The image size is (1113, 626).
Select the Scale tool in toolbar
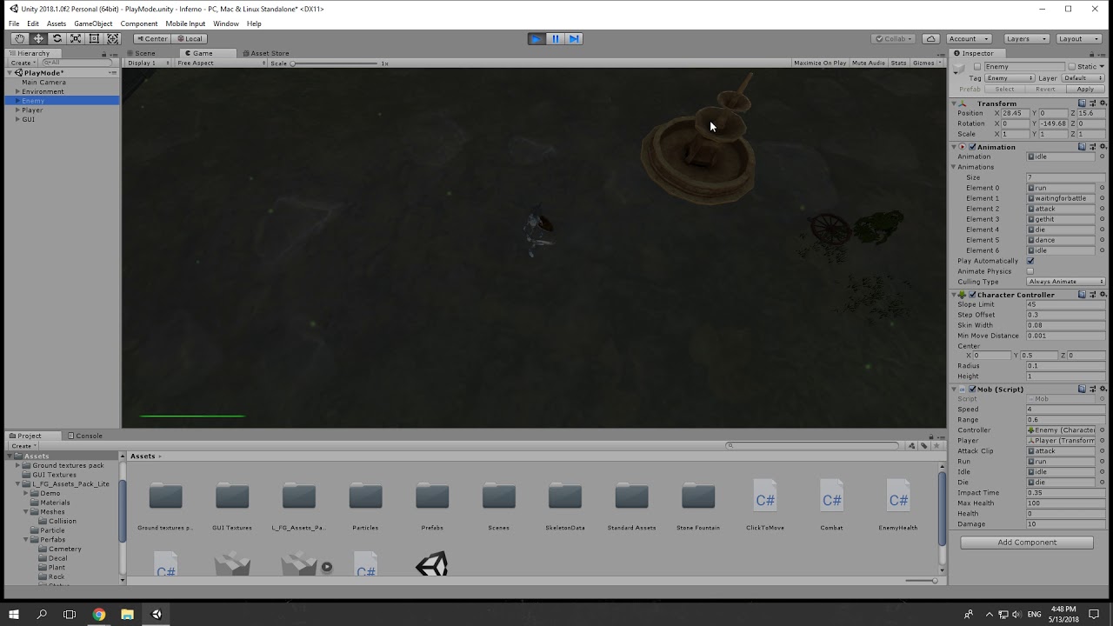pyautogui.click(x=76, y=38)
